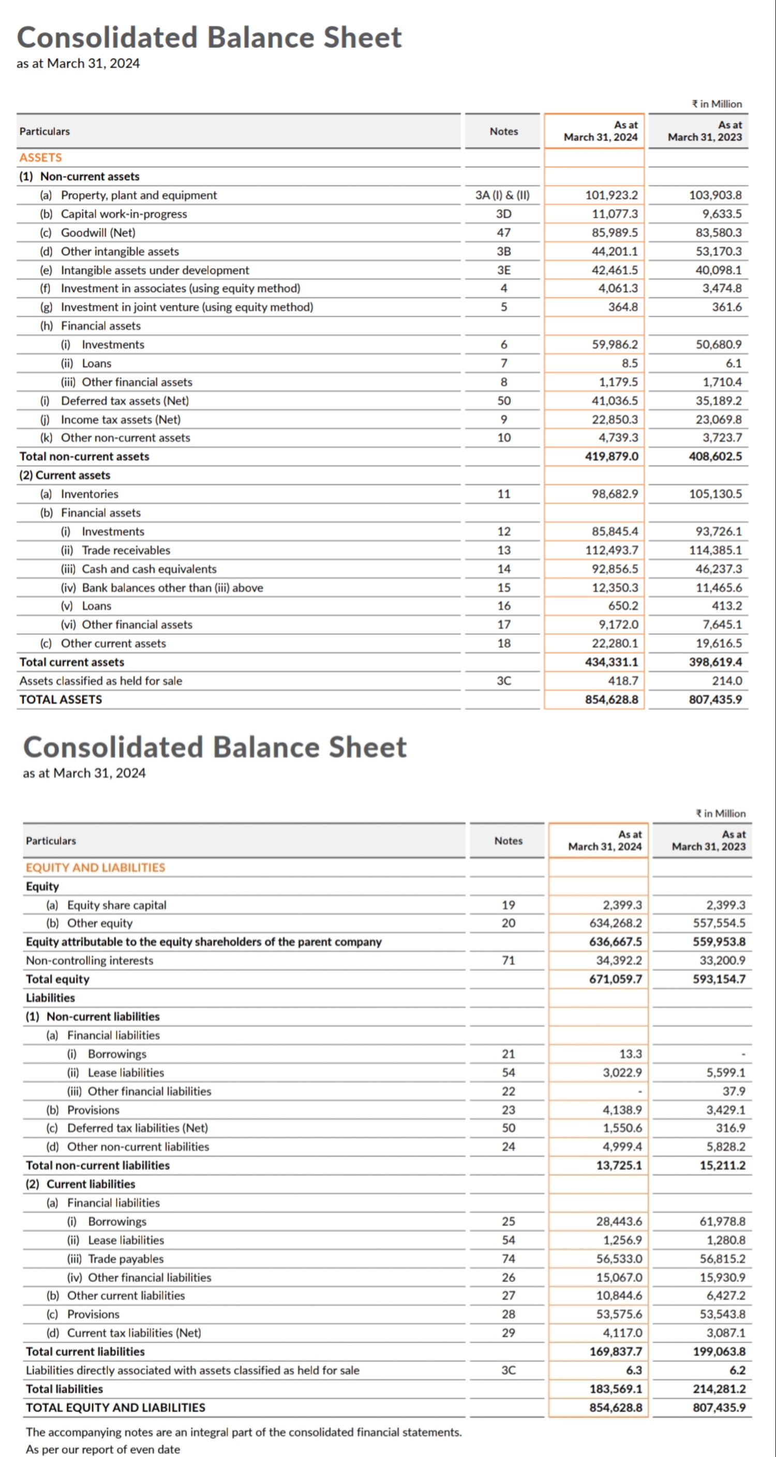Click the 'ASSETS' section heading
The image size is (776, 1457).
[x=41, y=158]
